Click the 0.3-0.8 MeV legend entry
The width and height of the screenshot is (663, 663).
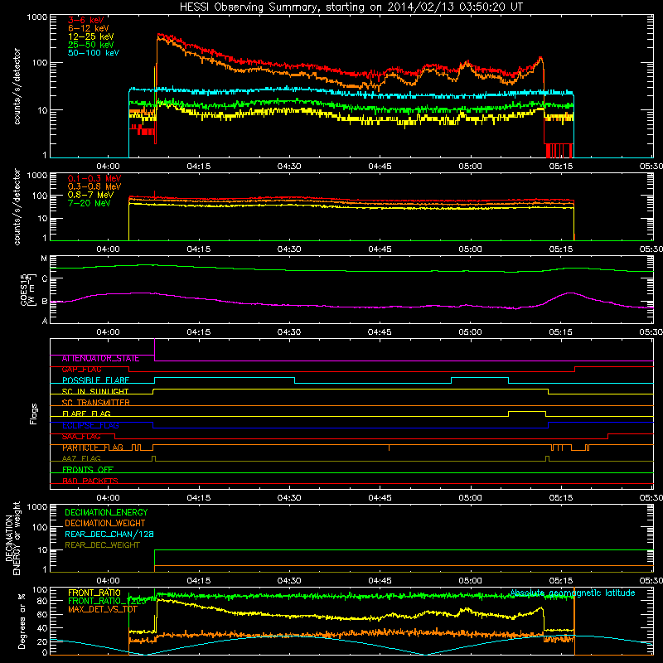(x=94, y=186)
